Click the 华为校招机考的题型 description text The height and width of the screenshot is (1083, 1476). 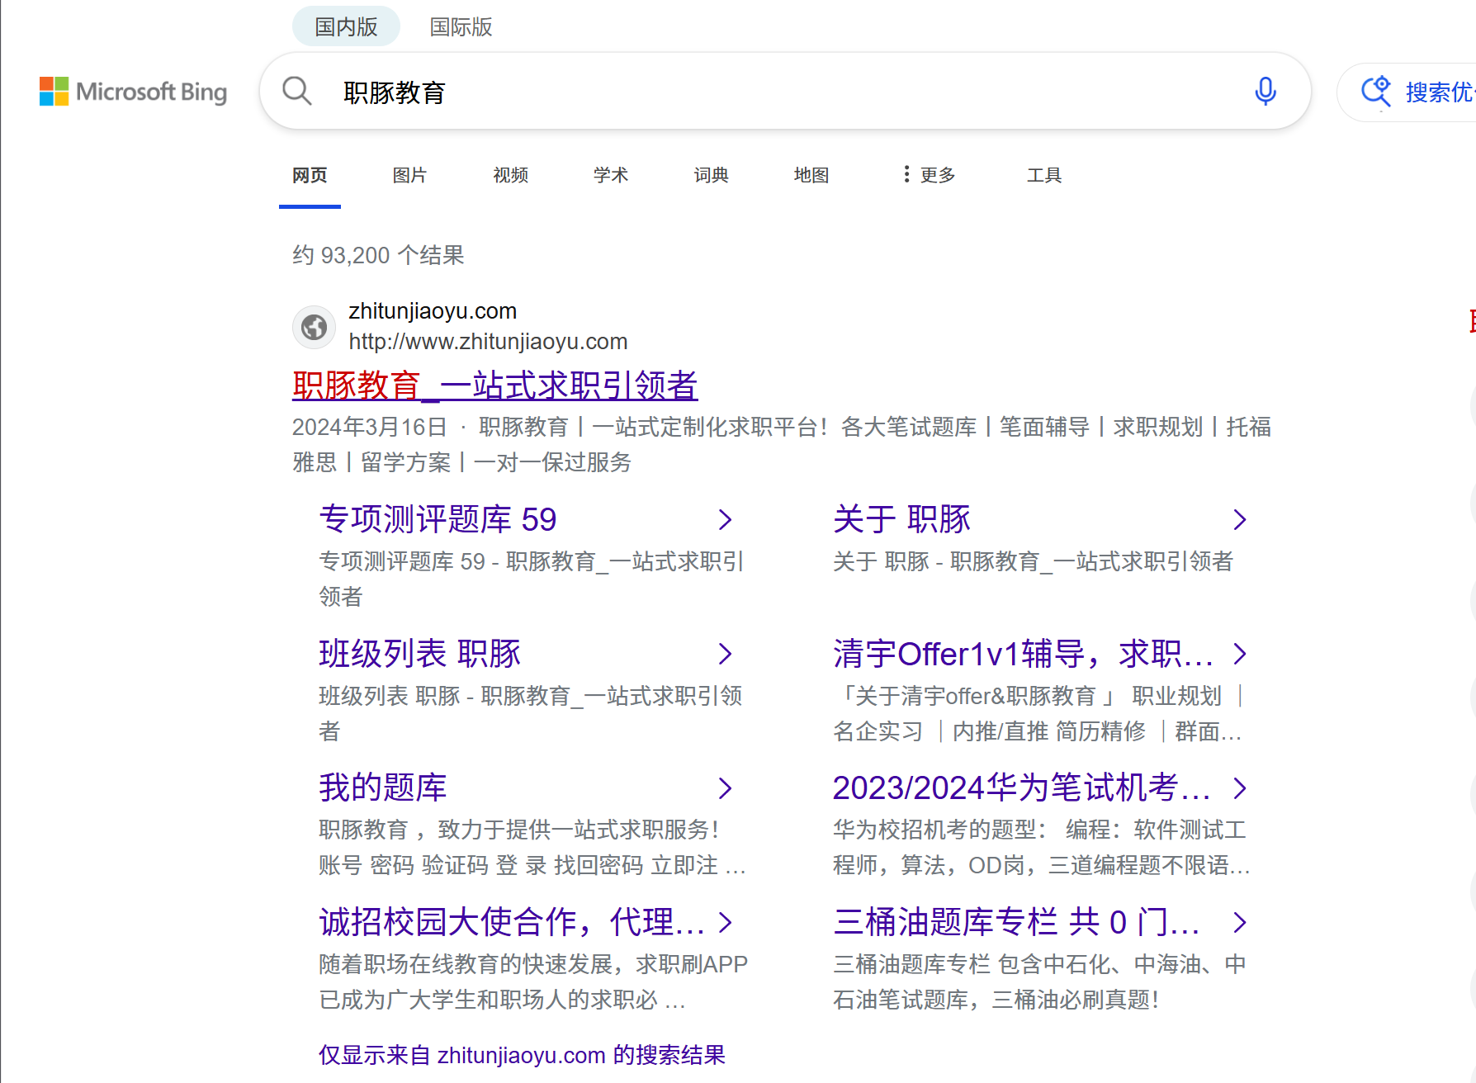[x=1041, y=847]
